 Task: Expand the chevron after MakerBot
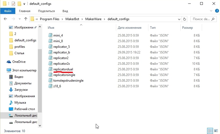[82, 19]
